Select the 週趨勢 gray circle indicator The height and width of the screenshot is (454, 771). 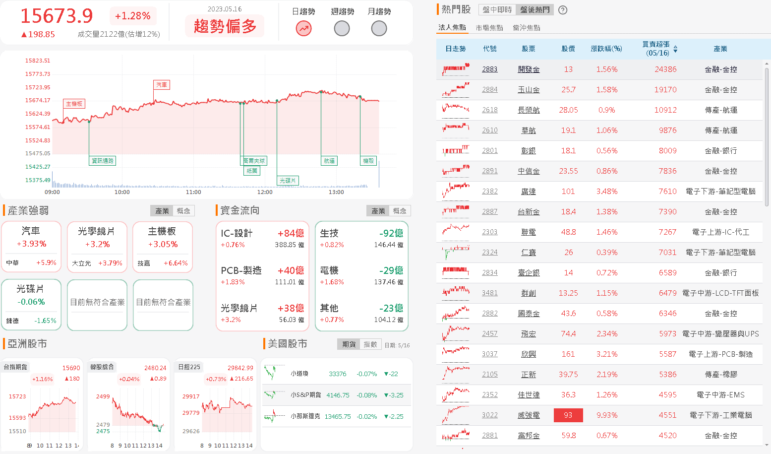tap(342, 29)
